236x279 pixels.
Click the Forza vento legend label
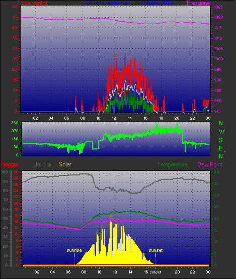32,3
